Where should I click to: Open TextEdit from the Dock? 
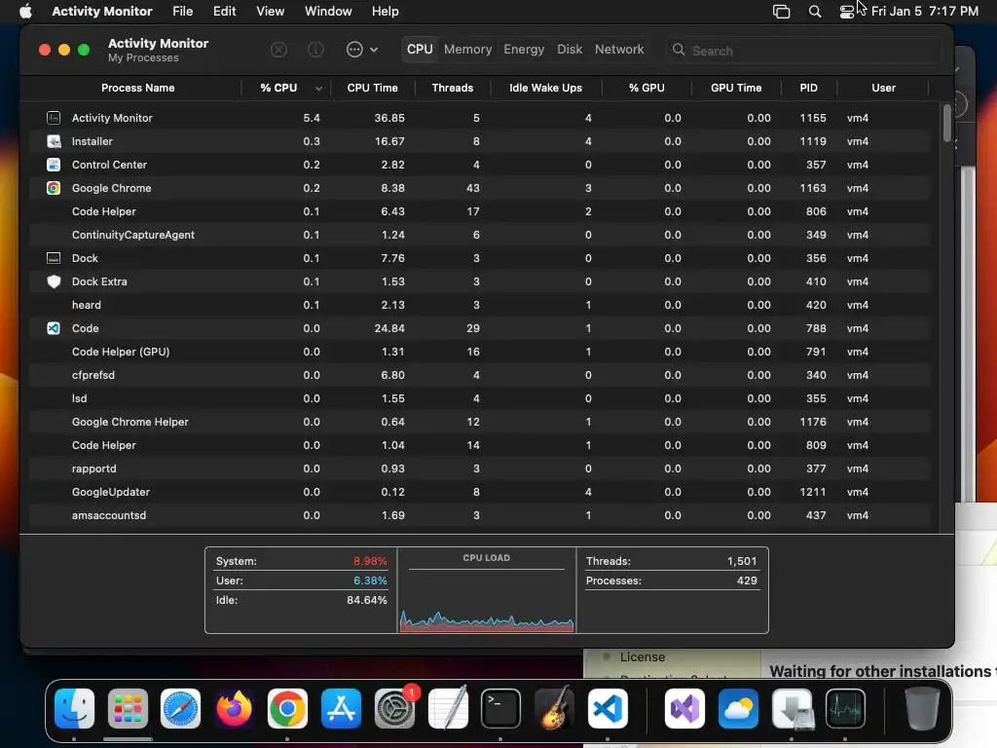[x=448, y=708]
